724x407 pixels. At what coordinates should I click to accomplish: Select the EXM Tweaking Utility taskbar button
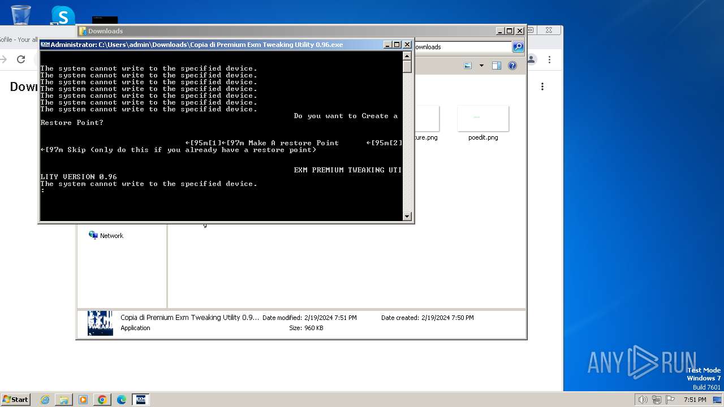pos(141,400)
